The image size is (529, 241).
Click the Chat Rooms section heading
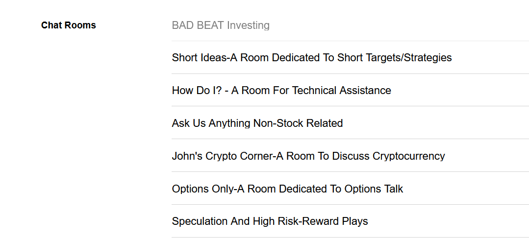[69, 25]
